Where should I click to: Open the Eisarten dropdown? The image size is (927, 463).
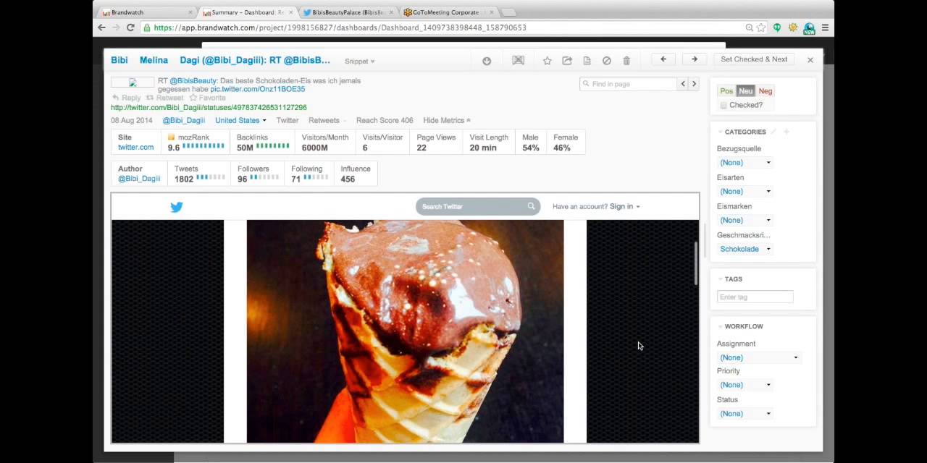coord(745,192)
